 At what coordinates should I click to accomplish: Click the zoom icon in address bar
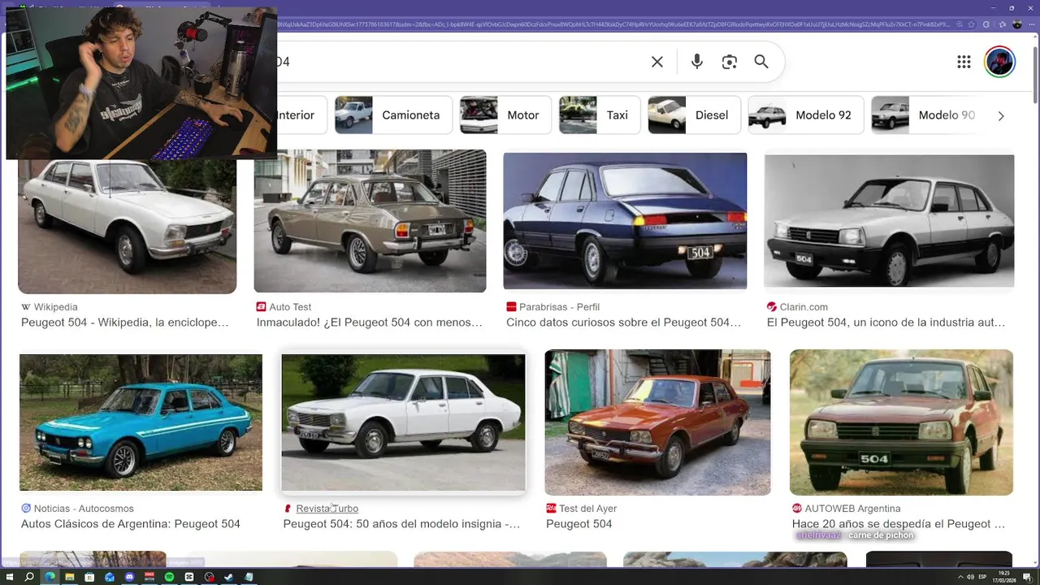tap(960, 24)
